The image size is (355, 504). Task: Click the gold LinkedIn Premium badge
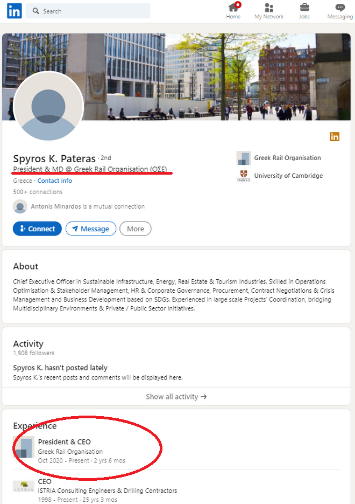(x=335, y=137)
